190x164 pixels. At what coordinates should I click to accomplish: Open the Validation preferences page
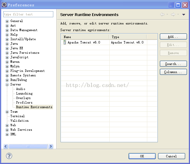pyautogui.click(x=20, y=121)
